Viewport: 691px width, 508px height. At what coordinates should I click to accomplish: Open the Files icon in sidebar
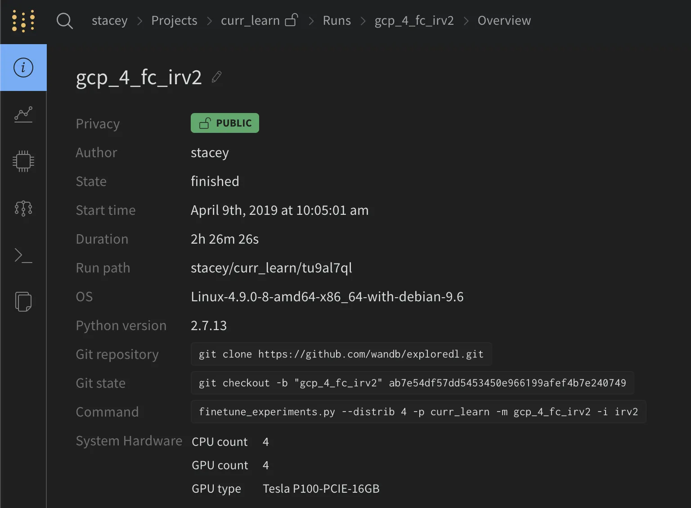[23, 302]
